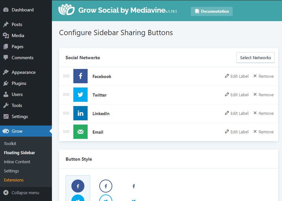The width and height of the screenshot is (282, 201).
Task: Open the Select Networks chooser
Action: point(255,58)
